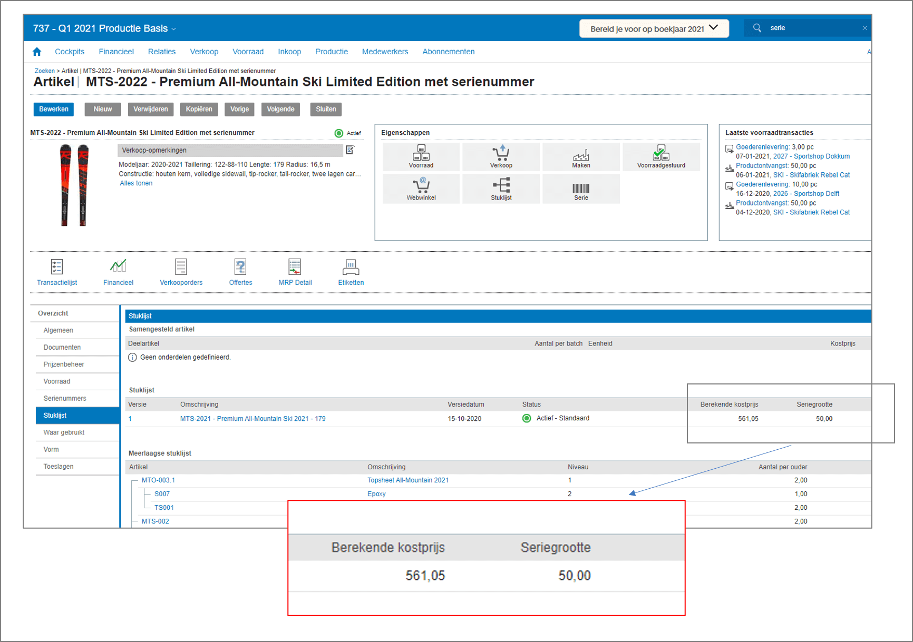Click the Etiketten printer icon
Viewport: 913px width, 642px height.
(x=351, y=271)
